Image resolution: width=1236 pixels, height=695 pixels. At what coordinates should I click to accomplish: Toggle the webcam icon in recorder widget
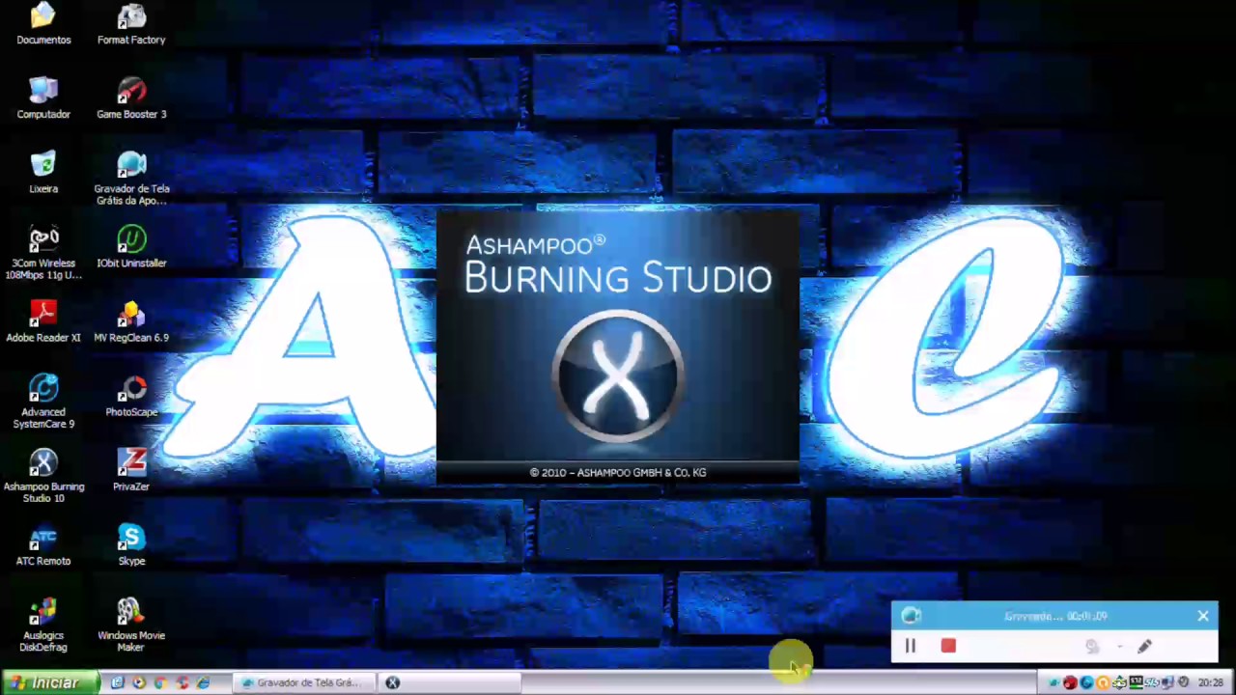pyautogui.click(x=1092, y=647)
